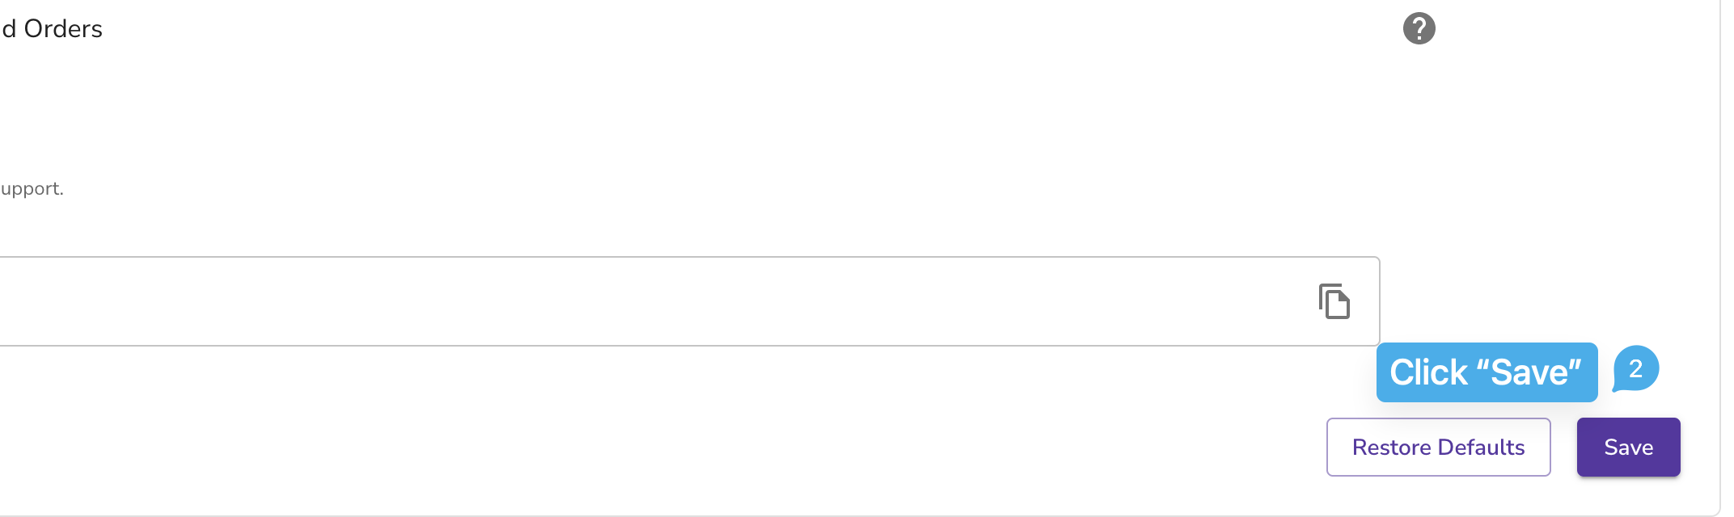Select the blue 'Click "Save"' tooltip label

pyautogui.click(x=1487, y=372)
